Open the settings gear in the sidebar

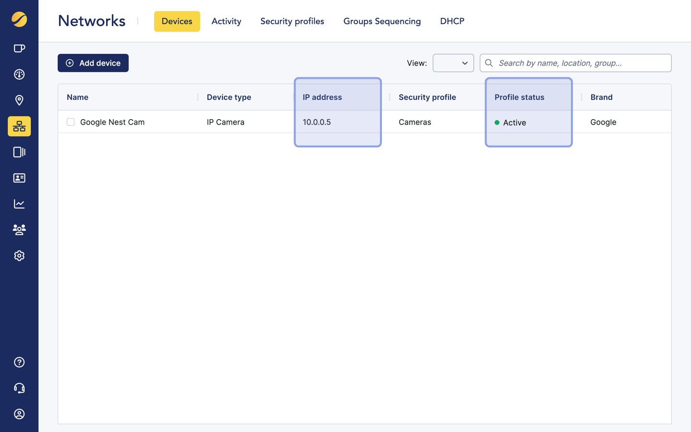point(19,256)
